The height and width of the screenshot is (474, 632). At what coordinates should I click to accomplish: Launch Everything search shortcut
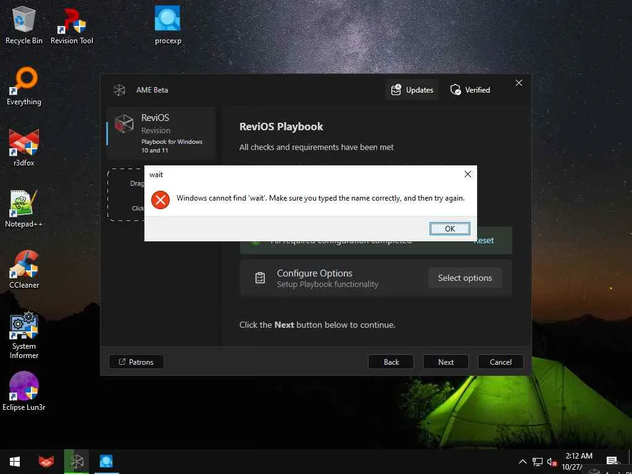click(x=24, y=86)
